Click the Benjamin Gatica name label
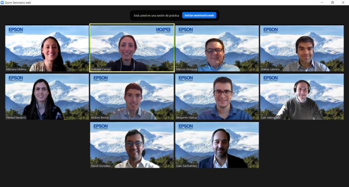349x187 pixels. coord(187,117)
